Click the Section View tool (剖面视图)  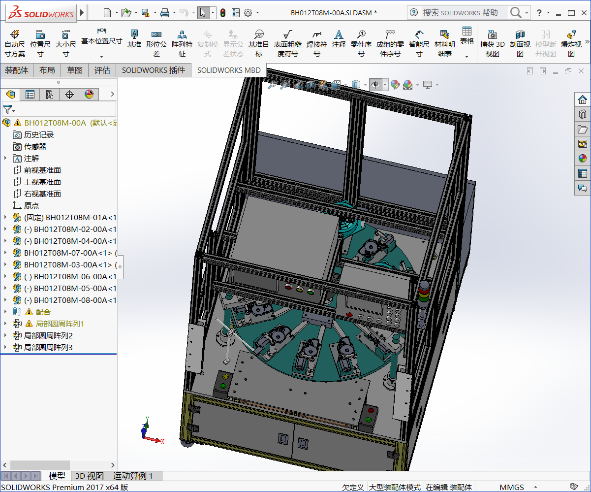point(520,43)
